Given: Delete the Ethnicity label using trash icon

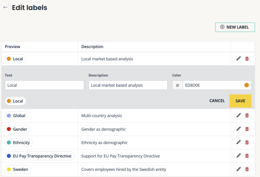Looking at the screenshot, I should point(247,142).
